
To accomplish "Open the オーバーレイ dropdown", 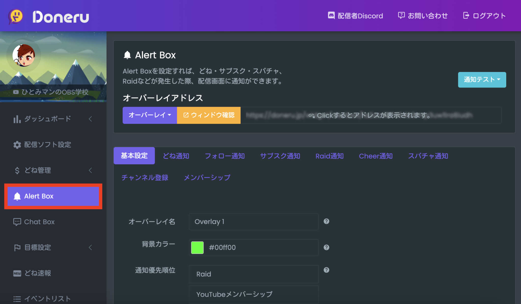I will (150, 115).
